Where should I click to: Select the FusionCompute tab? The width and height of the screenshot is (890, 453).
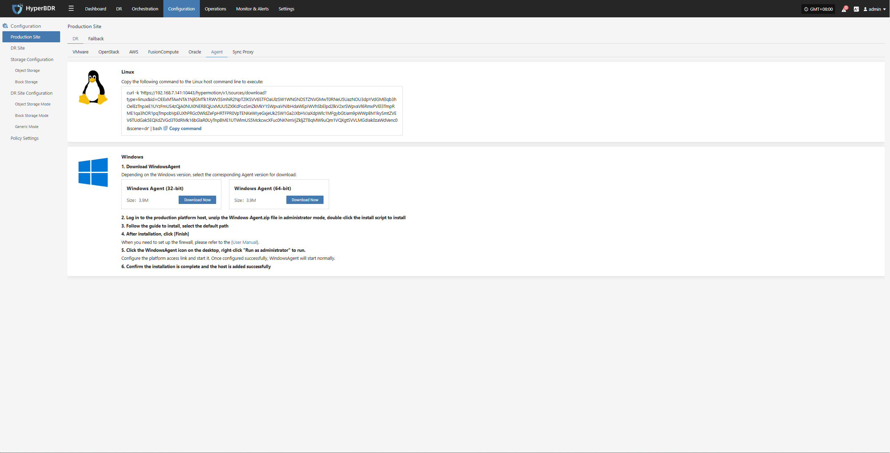163,52
